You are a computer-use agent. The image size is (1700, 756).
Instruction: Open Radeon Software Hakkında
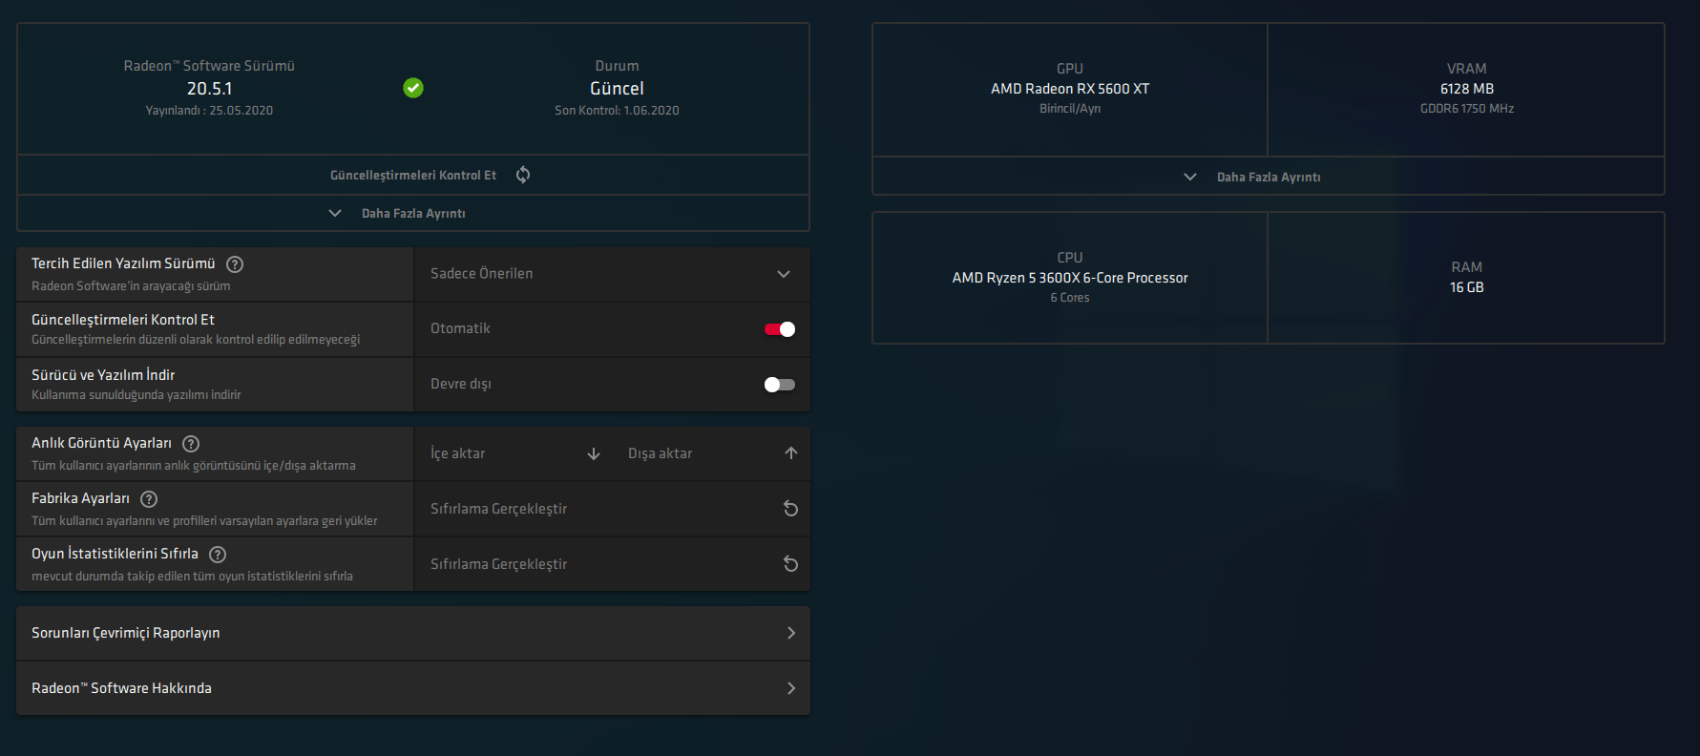[413, 688]
